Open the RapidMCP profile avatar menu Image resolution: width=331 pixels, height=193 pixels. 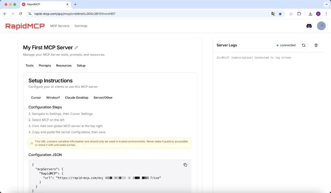click(x=321, y=26)
